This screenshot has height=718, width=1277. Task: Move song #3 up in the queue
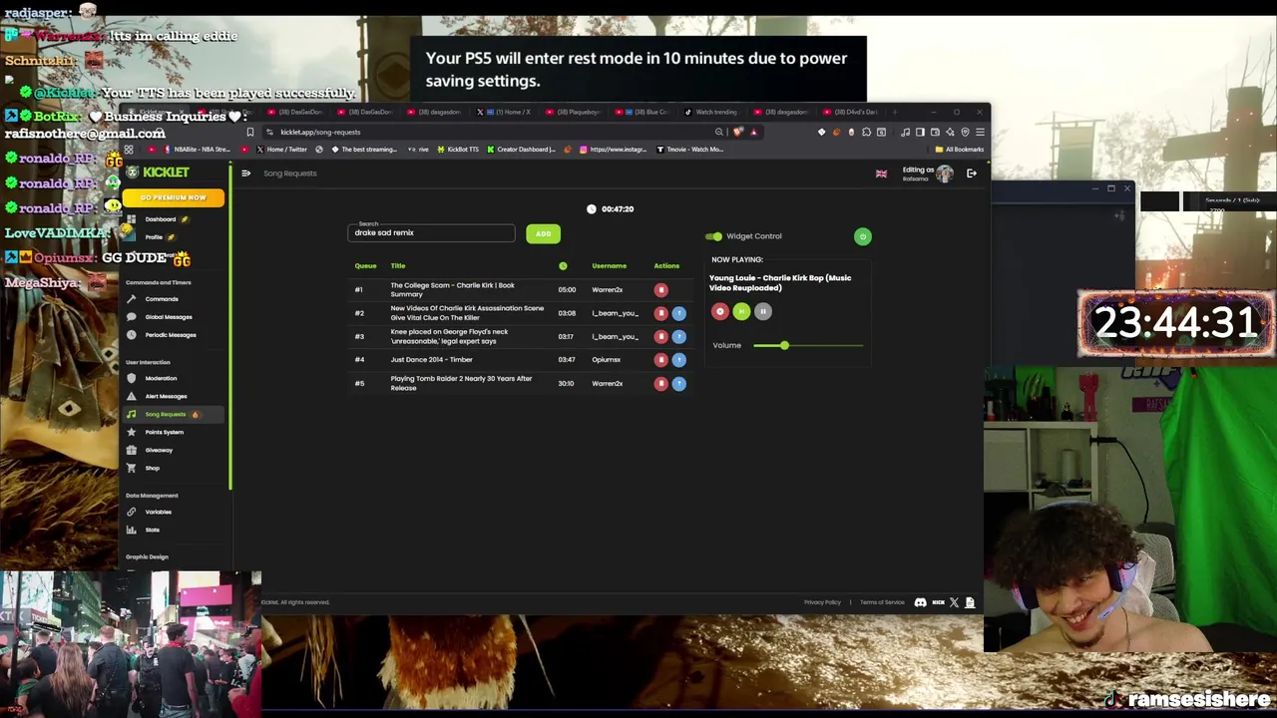point(678,336)
